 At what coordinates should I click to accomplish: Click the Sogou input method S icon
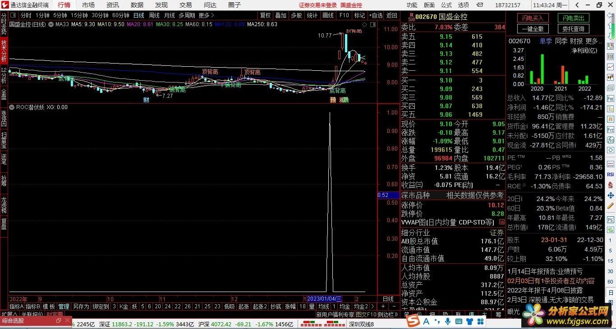(x=413, y=321)
